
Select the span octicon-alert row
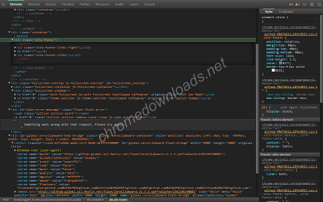51,113
